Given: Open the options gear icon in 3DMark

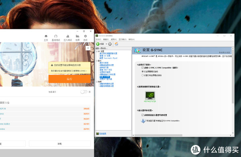Looking at the screenshot, I should tap(86, 36).
